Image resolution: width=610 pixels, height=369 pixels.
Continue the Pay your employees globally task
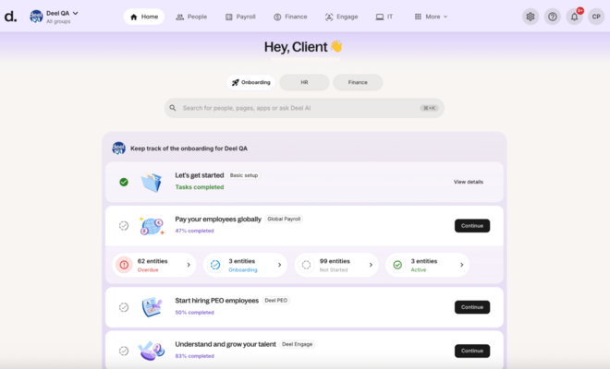pos(472,226)
